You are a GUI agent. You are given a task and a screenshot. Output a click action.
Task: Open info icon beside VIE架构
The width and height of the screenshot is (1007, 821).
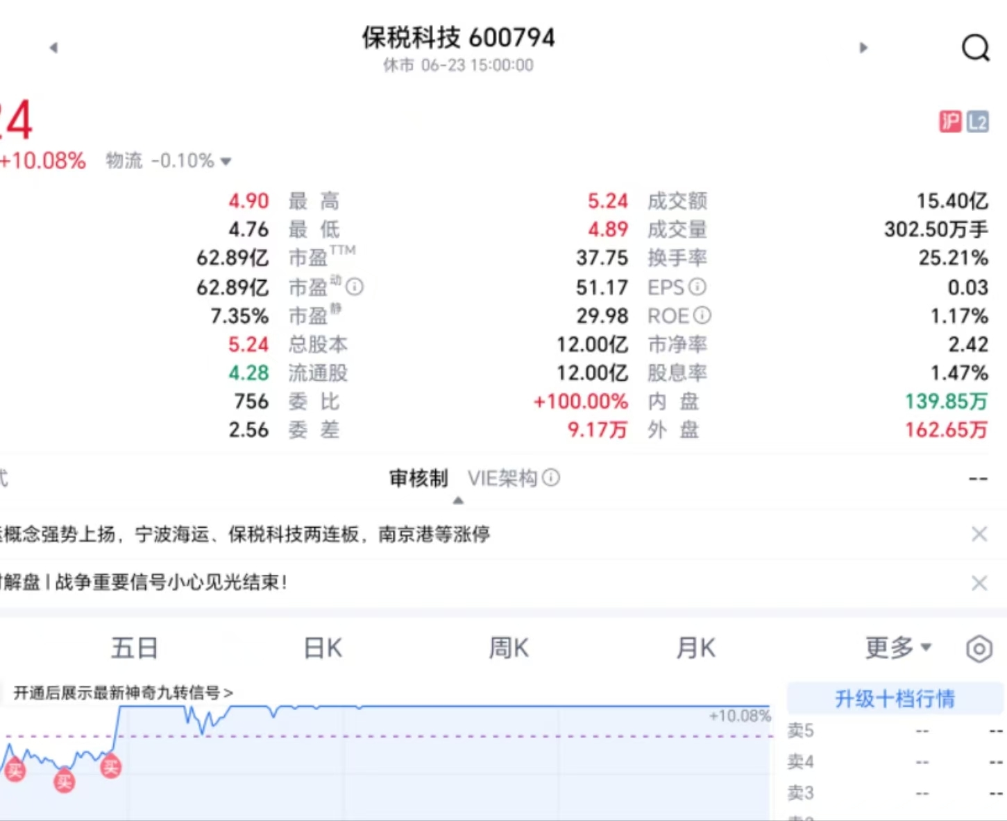551,478
